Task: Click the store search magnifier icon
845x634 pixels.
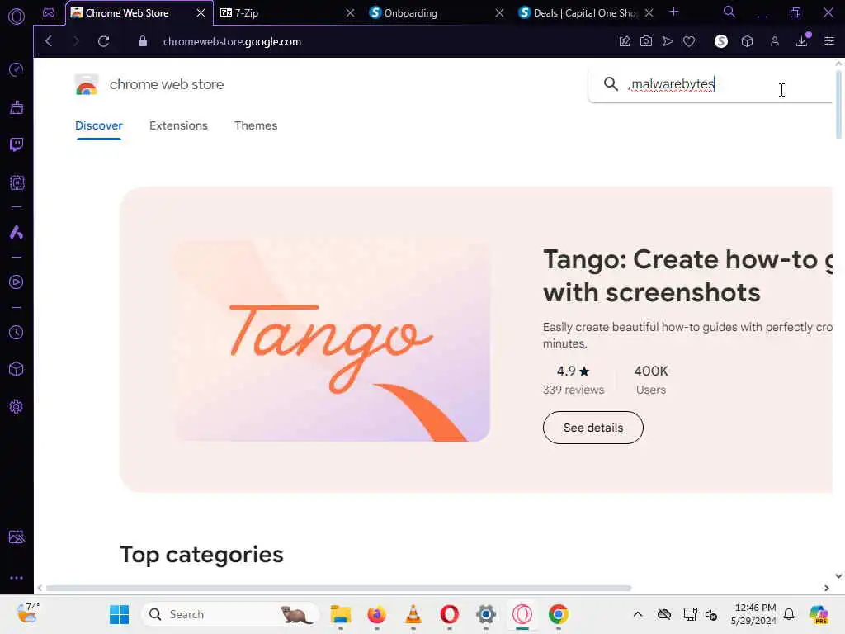Action: pos(611,84)
